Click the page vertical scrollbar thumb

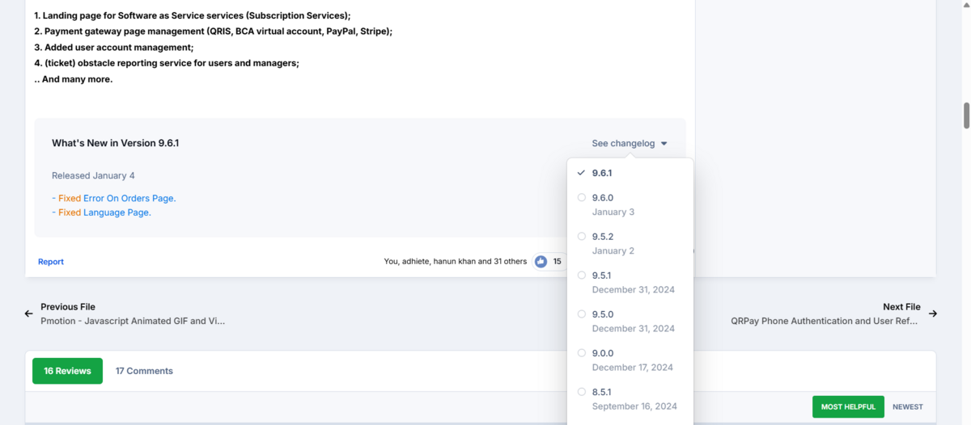966,116
